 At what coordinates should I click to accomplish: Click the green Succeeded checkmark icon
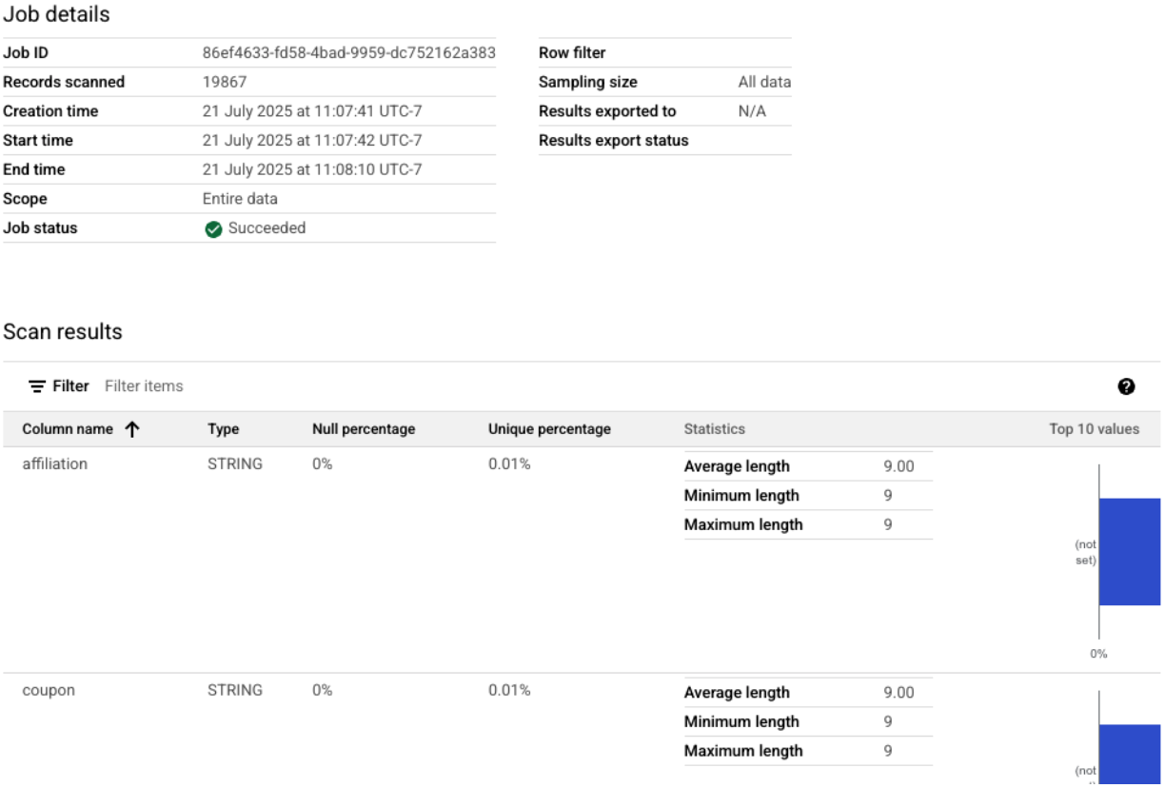tap(214, 228)
